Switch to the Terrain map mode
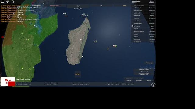The image size is (195, 109). point(149,81)
